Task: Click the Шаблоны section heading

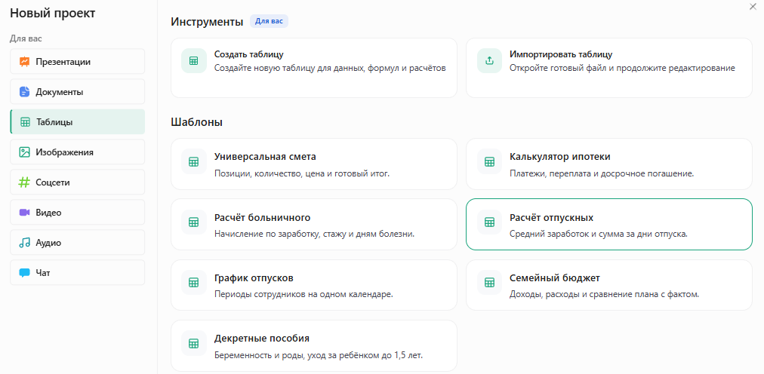Action: (x=197, y=122)
